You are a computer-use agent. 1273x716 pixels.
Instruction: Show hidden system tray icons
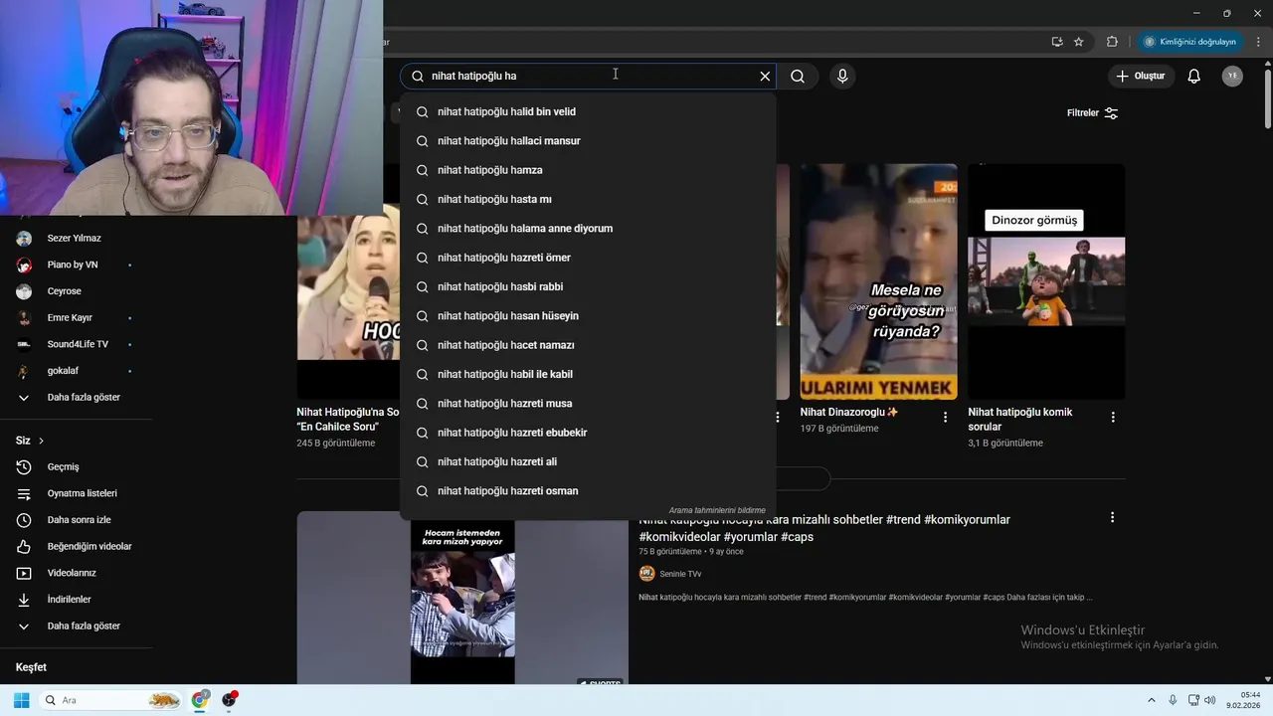coord(1152,700)
